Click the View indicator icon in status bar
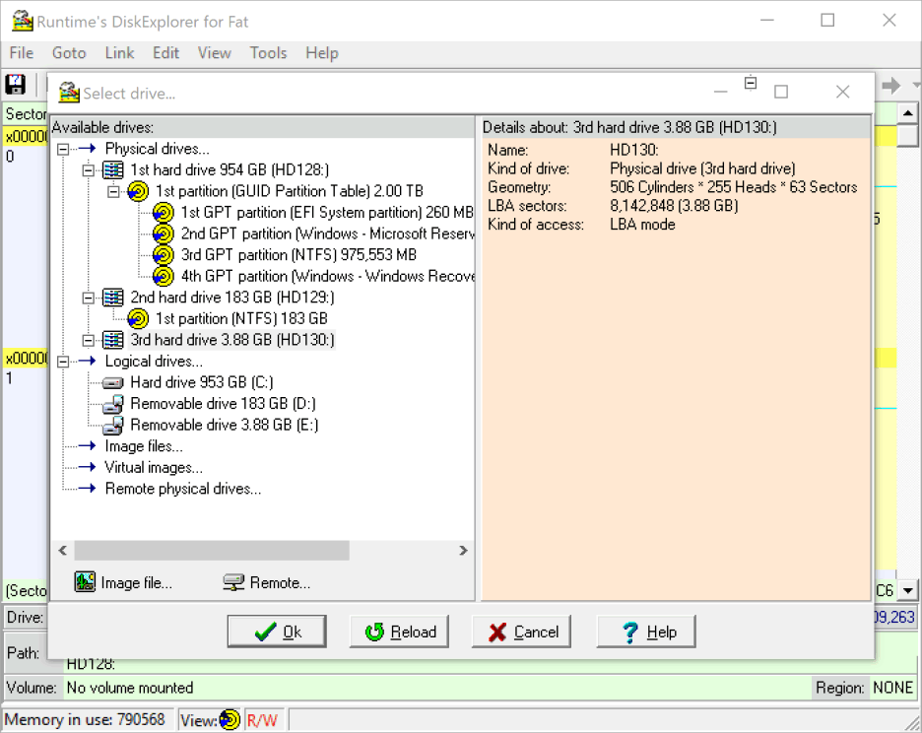922x733 pixels. pos(230,720)
